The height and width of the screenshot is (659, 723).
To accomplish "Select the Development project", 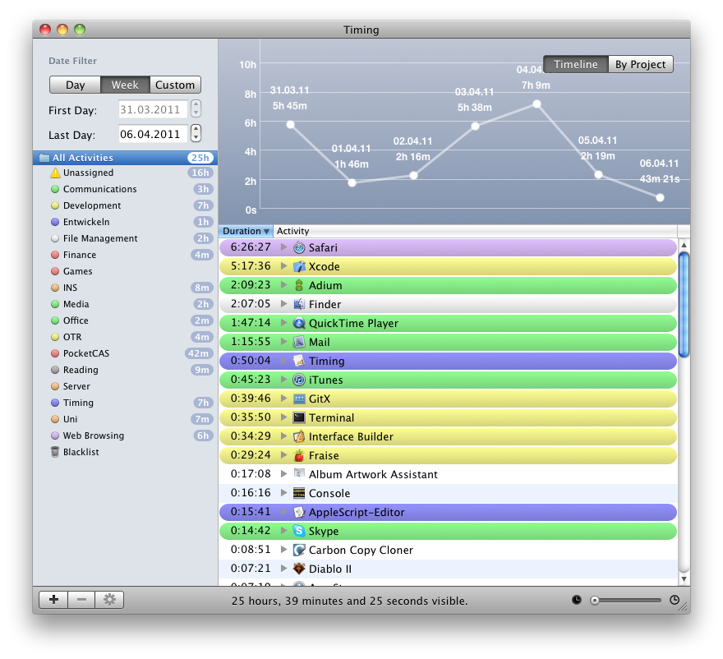I will coord(125,205).
